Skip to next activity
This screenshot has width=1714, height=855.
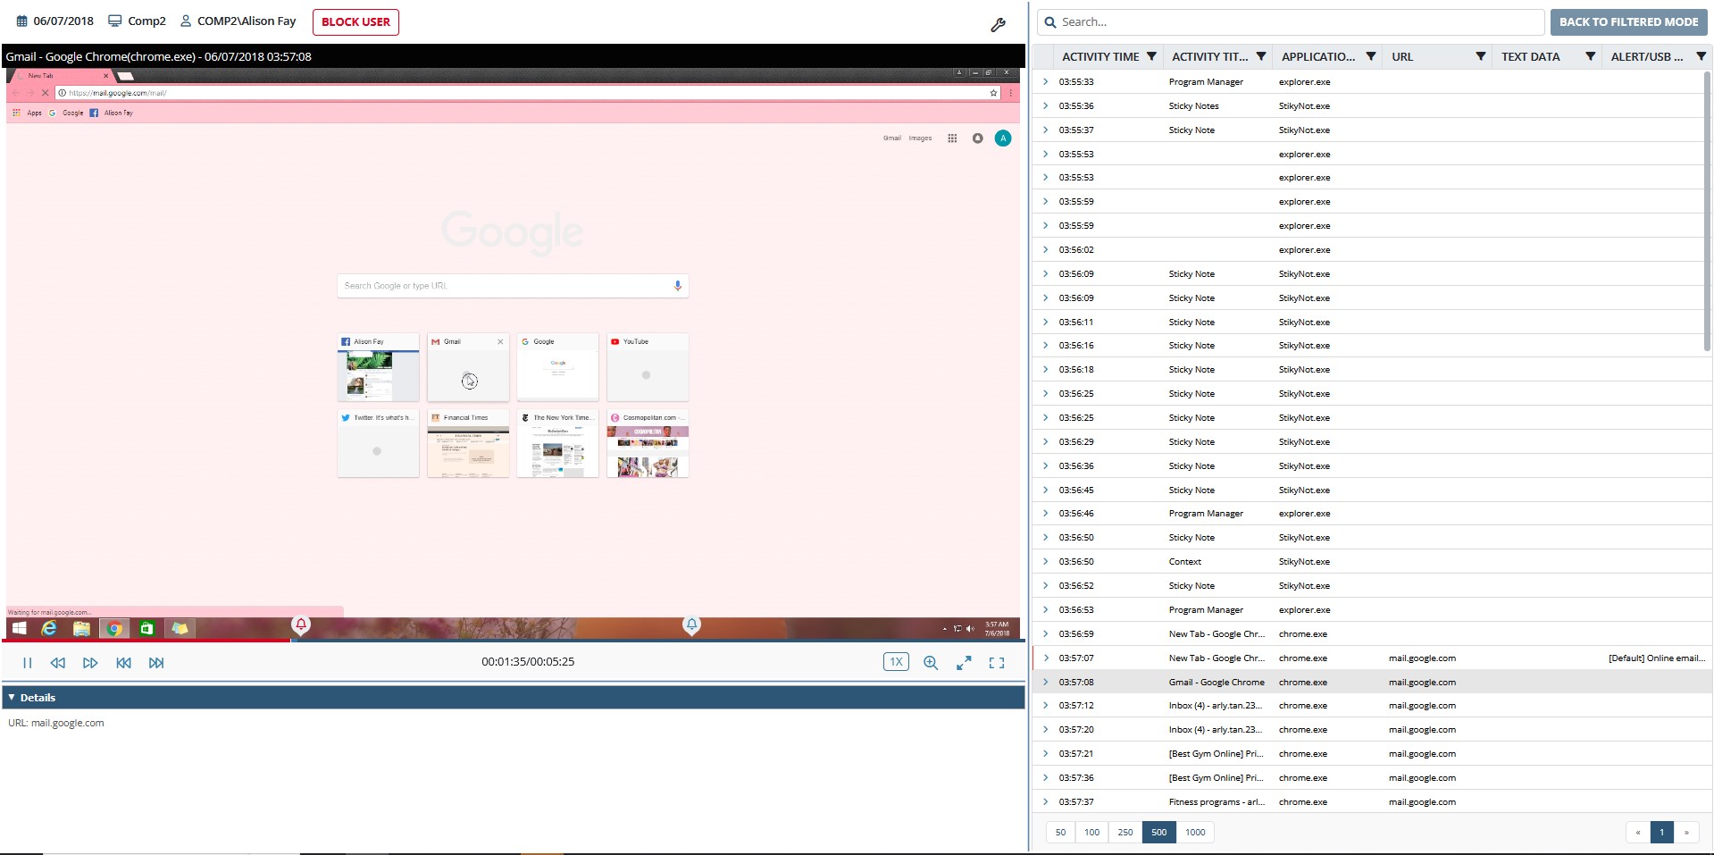point(156,663)
